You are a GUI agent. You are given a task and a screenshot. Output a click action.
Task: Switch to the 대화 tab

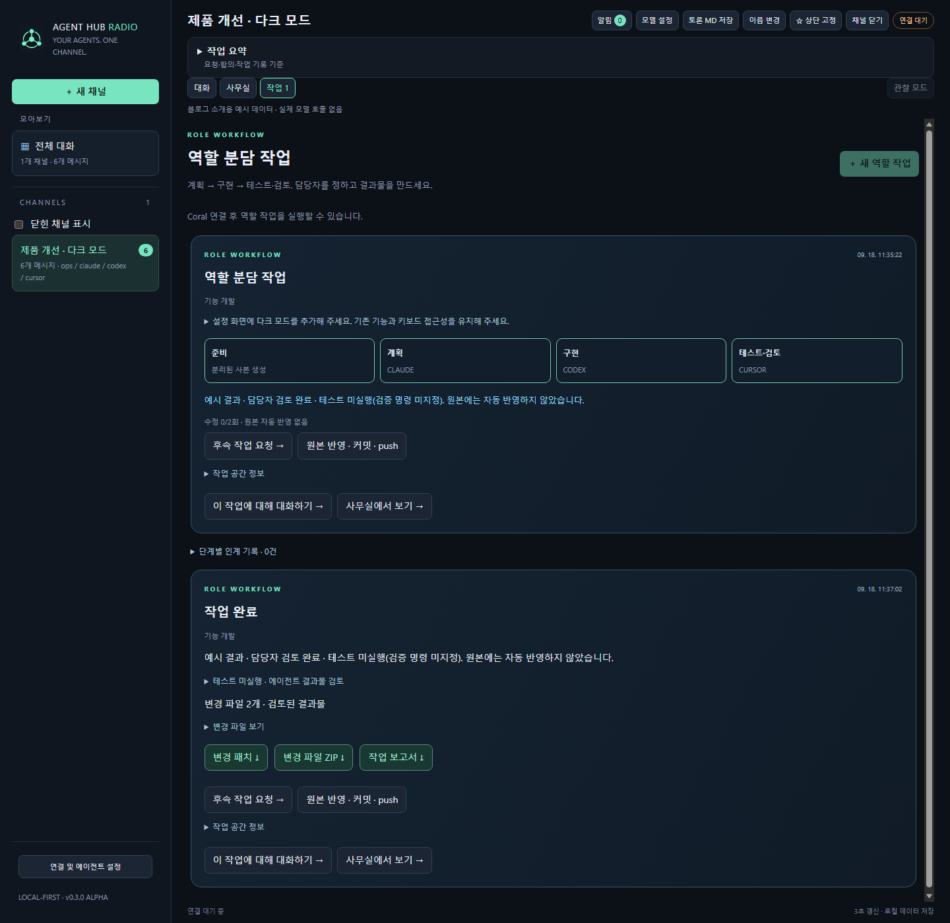[202, 88]
